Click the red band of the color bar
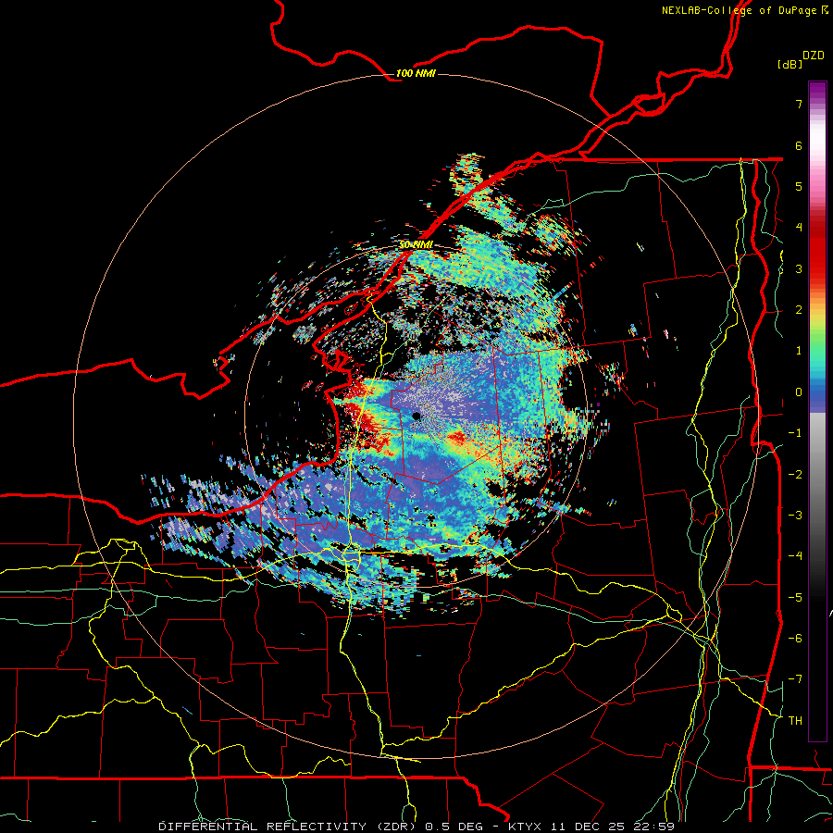 [817, 253]
